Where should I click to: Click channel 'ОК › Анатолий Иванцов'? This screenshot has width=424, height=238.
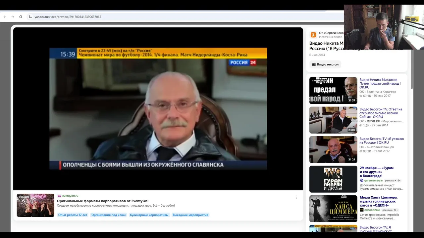377,147
